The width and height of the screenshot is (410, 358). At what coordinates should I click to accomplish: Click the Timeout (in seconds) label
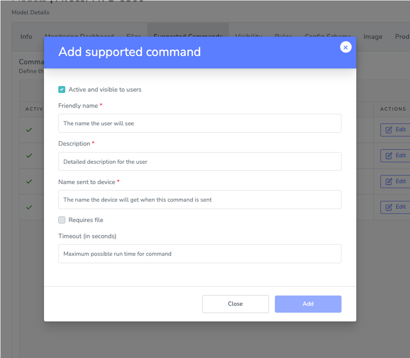87,236
